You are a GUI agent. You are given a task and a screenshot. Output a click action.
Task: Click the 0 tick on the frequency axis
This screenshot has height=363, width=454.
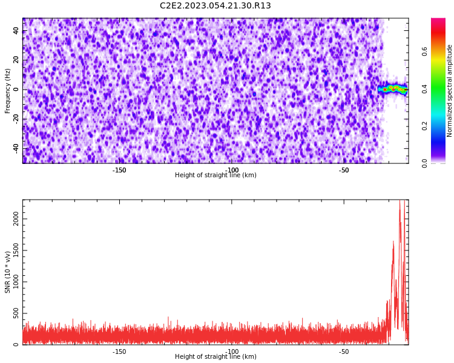click(x=16, y=90)
